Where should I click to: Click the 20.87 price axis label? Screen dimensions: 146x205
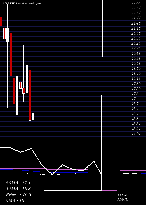coord(136,33)
